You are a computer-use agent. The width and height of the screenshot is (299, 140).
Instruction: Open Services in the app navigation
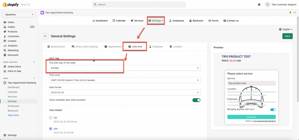137,21
